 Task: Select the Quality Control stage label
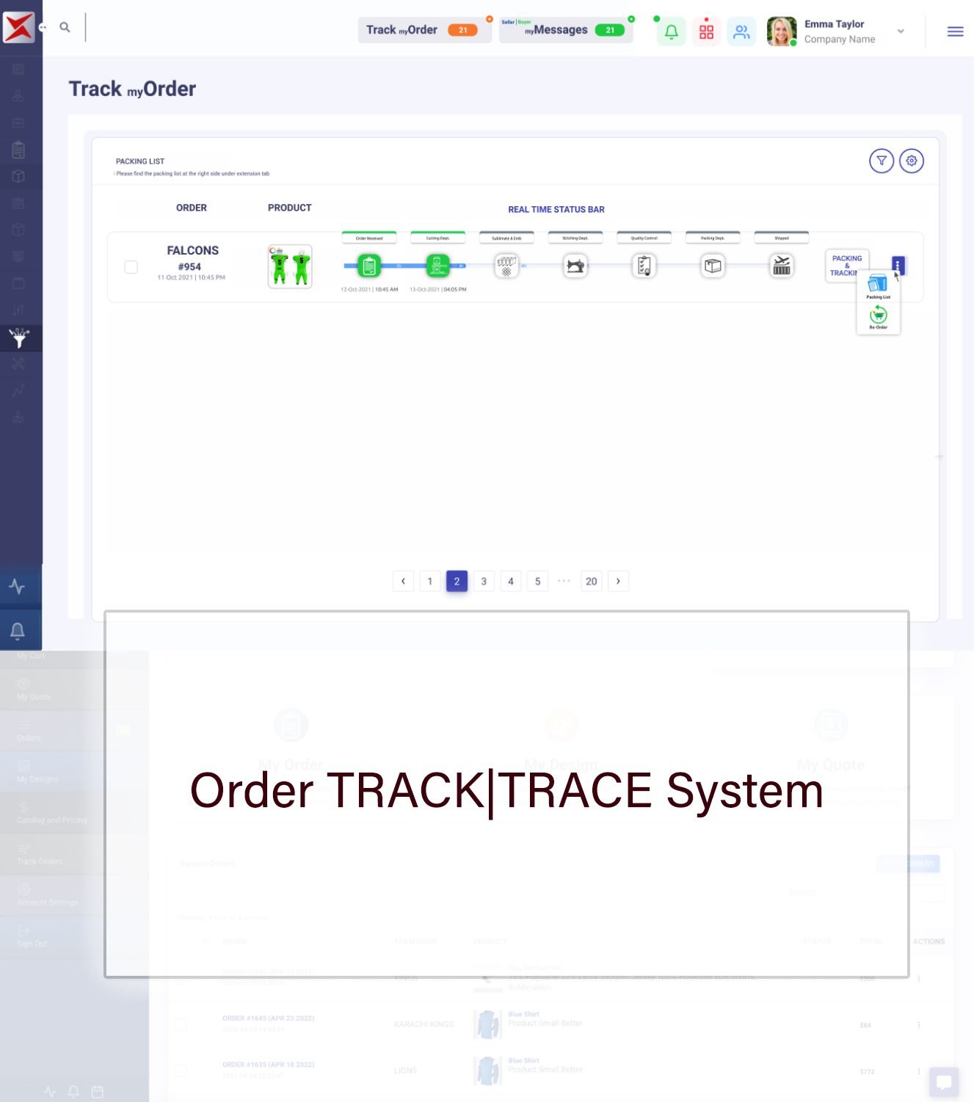[x=644, y=238]
